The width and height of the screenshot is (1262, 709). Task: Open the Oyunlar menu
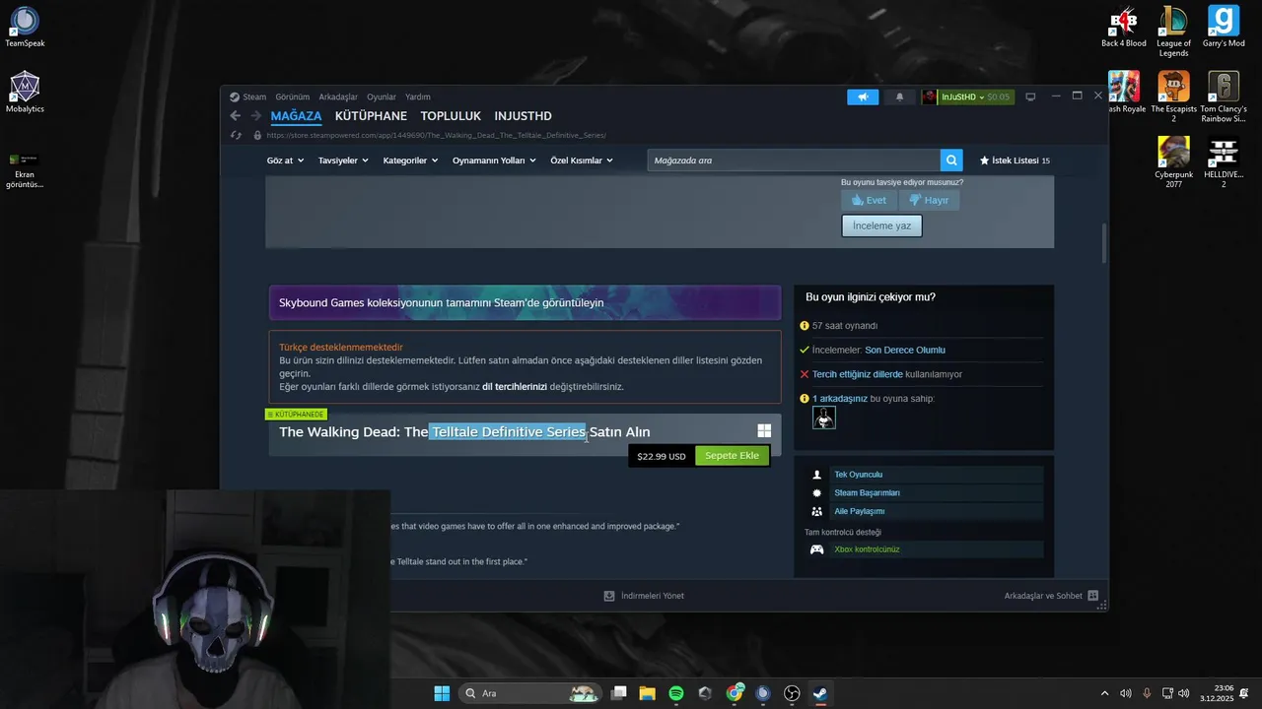[x=382, y=97]
